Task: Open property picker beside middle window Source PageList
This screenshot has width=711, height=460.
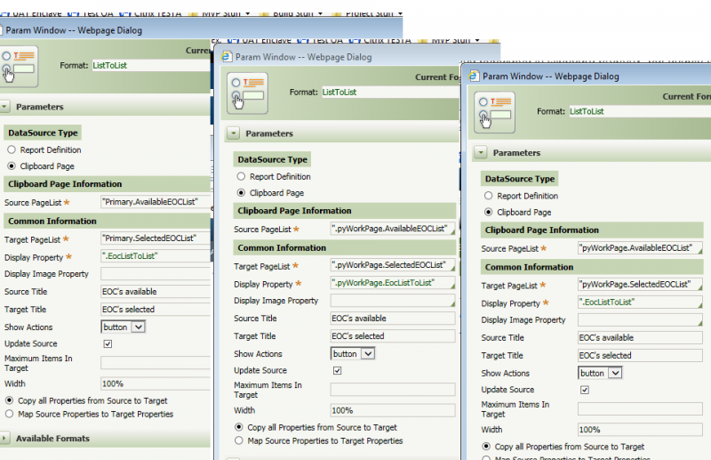Action: (x=452, y=232)
